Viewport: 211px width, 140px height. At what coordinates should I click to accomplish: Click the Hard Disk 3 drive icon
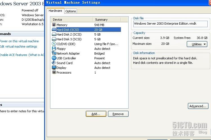[x=54, y=39]
